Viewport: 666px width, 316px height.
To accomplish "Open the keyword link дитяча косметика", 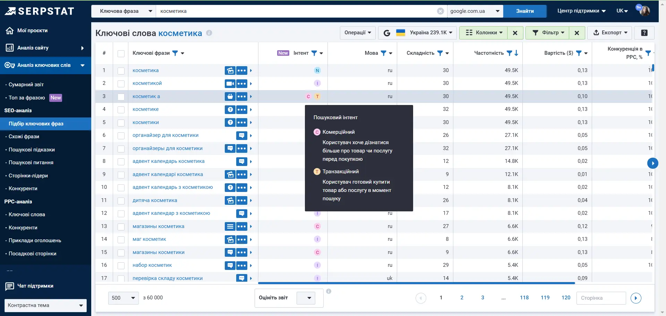I will [155, 200].
